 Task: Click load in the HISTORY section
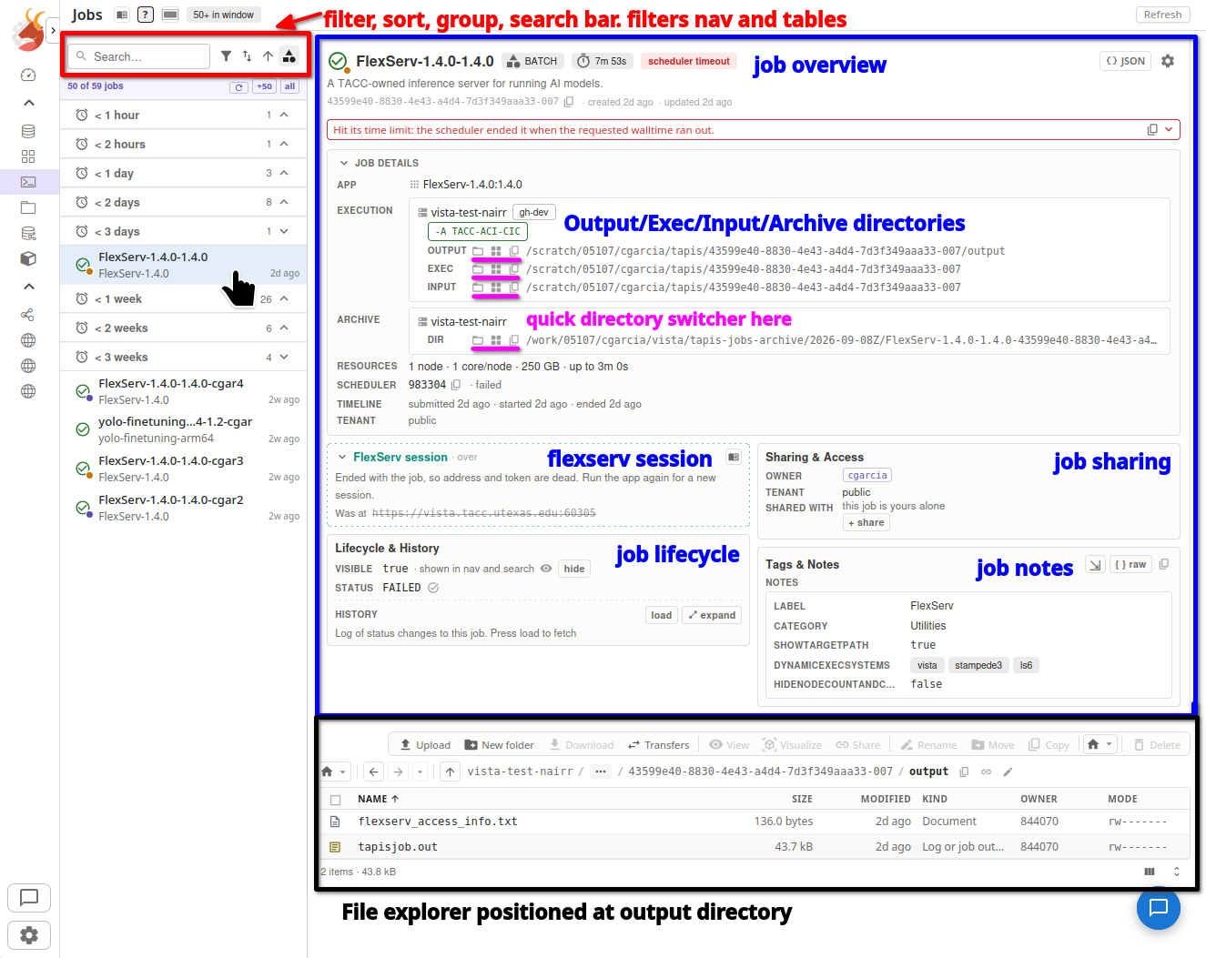click(662, 615)
